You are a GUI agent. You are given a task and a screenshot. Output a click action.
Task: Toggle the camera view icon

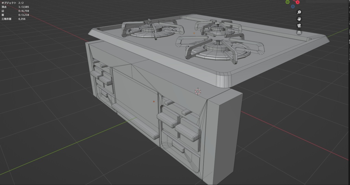click(299, 26)
